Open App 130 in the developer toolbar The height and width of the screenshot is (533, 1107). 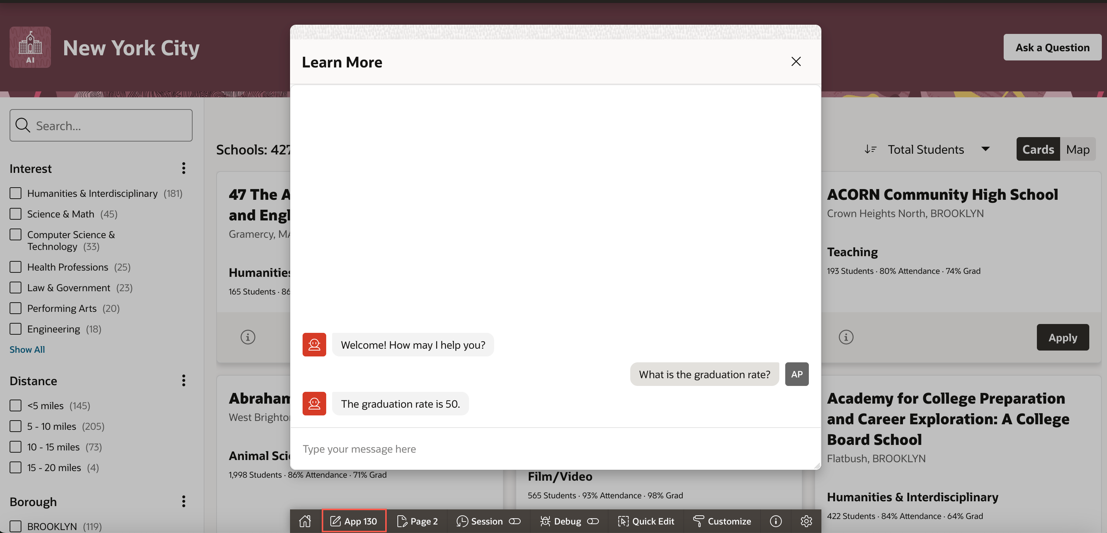coord(354,521)
